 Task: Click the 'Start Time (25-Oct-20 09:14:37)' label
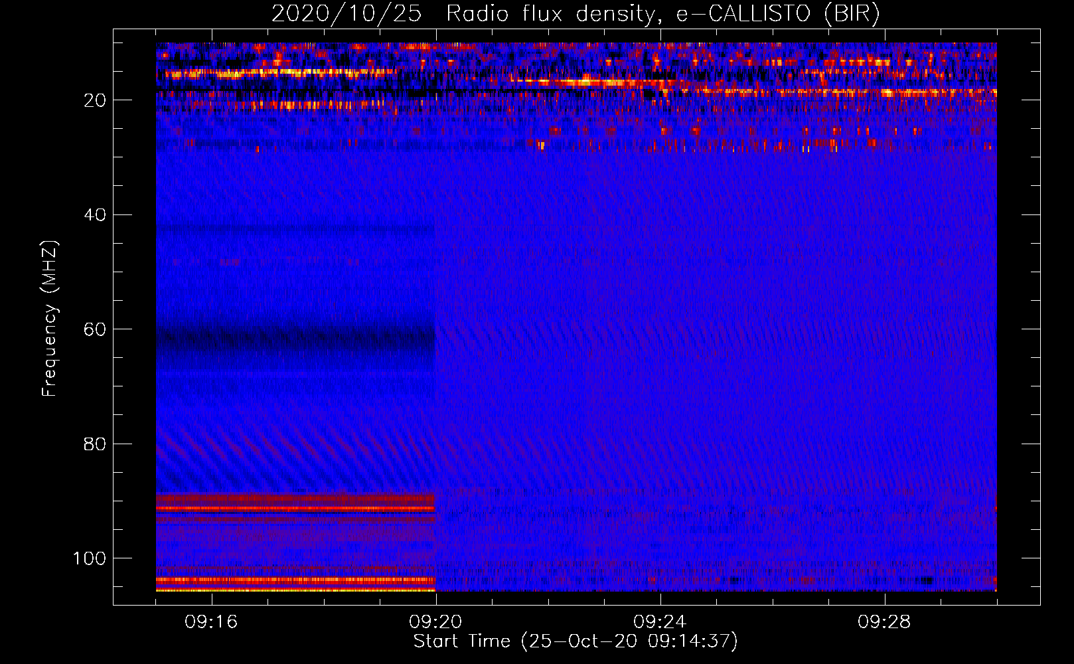point(575,641)
